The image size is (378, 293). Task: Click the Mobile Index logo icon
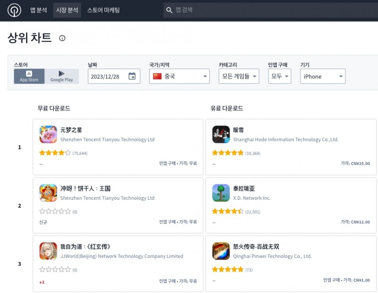(13, 10)
